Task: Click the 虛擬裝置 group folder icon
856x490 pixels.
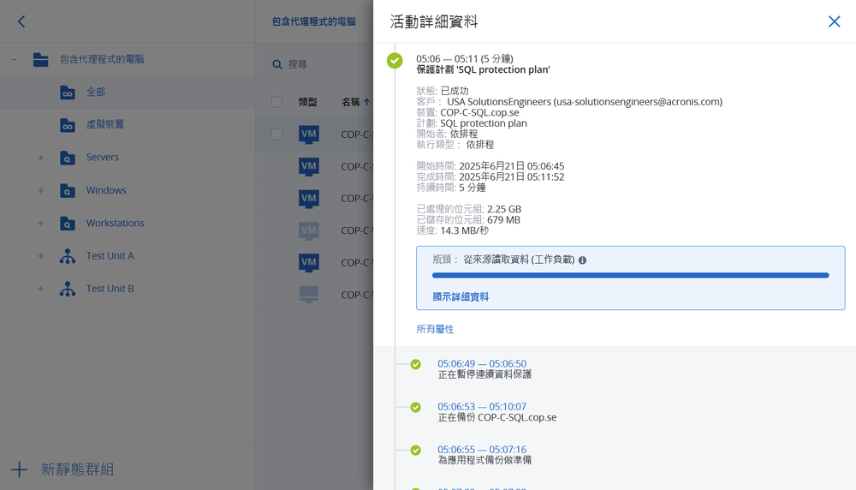Action: pyautogui.click(x=68, y=125)
